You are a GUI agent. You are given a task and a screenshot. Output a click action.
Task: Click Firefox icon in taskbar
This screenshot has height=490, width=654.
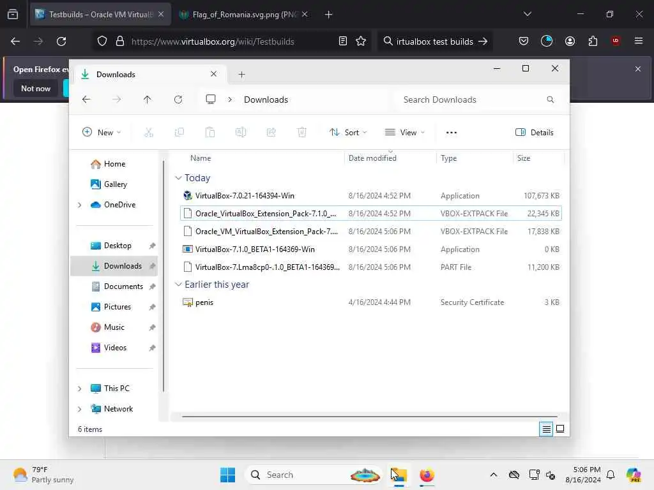[427, 475]
